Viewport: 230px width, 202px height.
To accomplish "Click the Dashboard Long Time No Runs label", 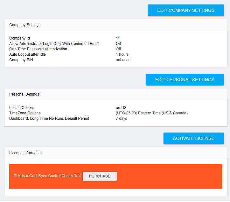I will [49, 119].
